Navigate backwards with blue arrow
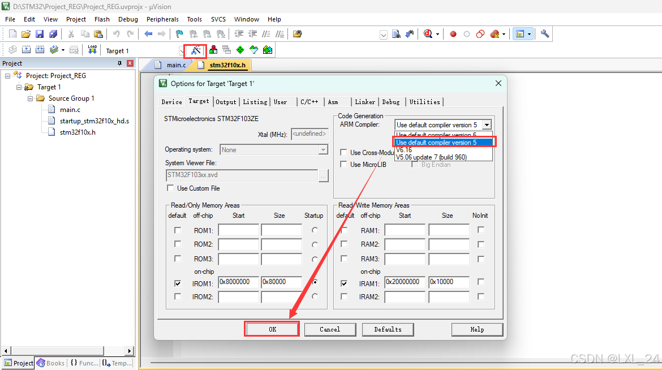 click(x=148, y=34)
